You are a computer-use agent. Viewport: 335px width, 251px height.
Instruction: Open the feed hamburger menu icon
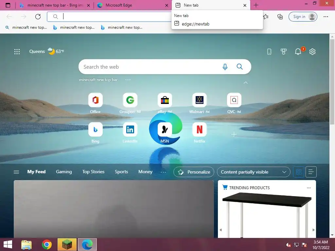tap(16, 172)
